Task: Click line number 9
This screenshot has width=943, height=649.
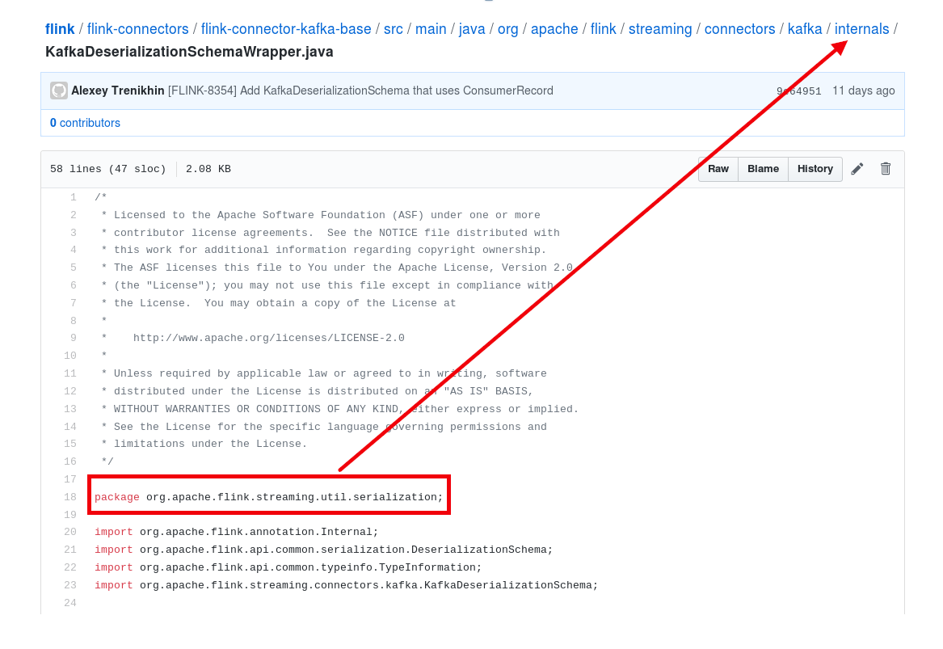Action: pyautogui.click(x=74, y=338)
